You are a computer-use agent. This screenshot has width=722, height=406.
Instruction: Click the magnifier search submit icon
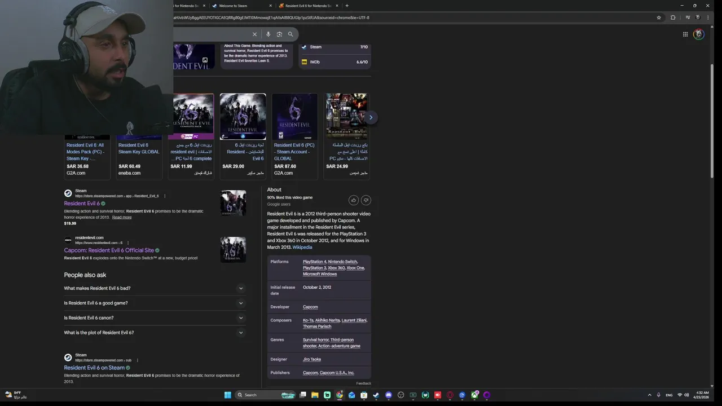click(x=290, y=34)
